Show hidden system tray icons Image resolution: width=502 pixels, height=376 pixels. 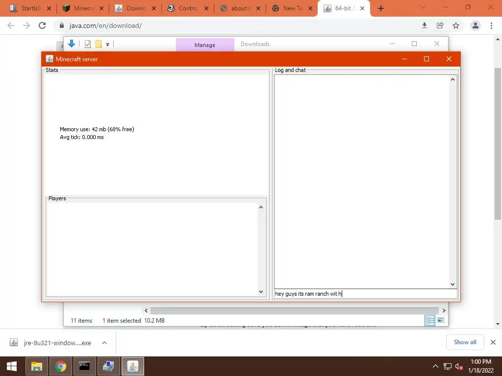[435, 366]
